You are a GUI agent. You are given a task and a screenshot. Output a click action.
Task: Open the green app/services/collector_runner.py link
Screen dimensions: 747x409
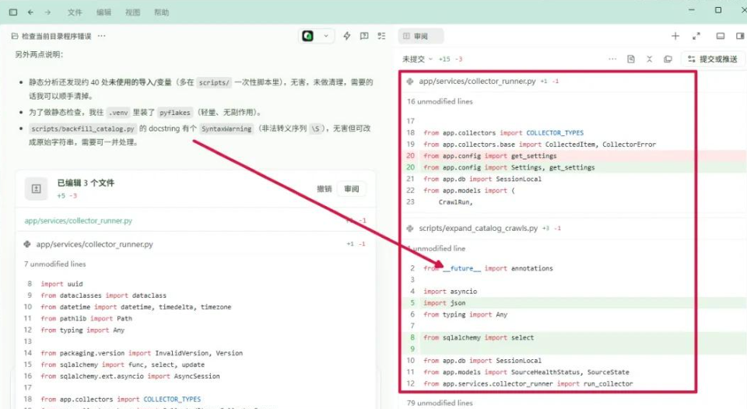tap(78, 221)
